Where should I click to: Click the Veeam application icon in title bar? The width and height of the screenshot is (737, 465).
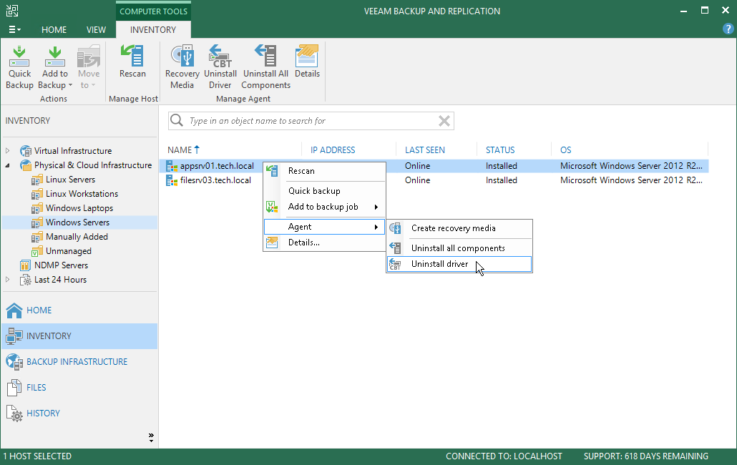point(11,11)
